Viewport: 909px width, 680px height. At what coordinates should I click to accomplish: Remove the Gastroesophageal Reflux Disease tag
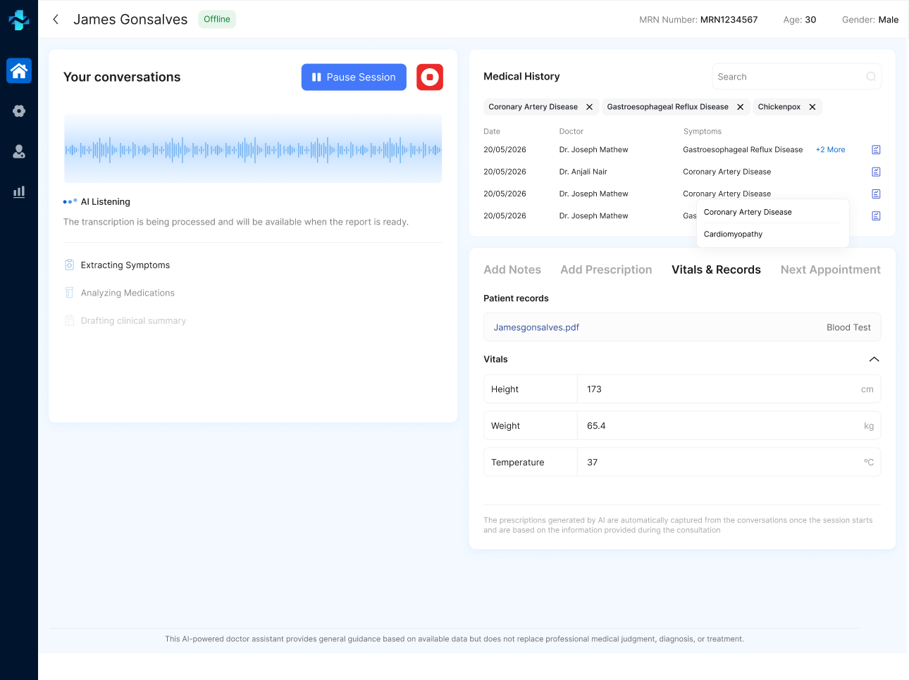(x=740, y=107)
